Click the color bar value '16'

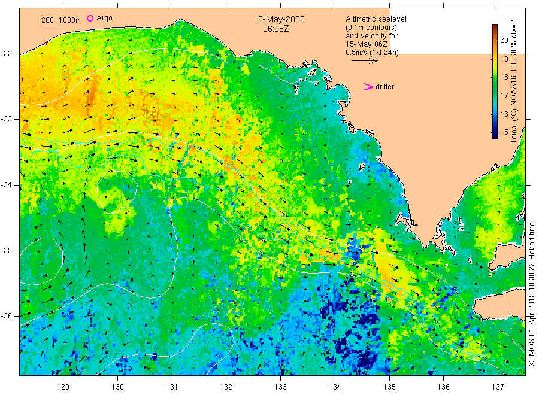click(504, 114)
